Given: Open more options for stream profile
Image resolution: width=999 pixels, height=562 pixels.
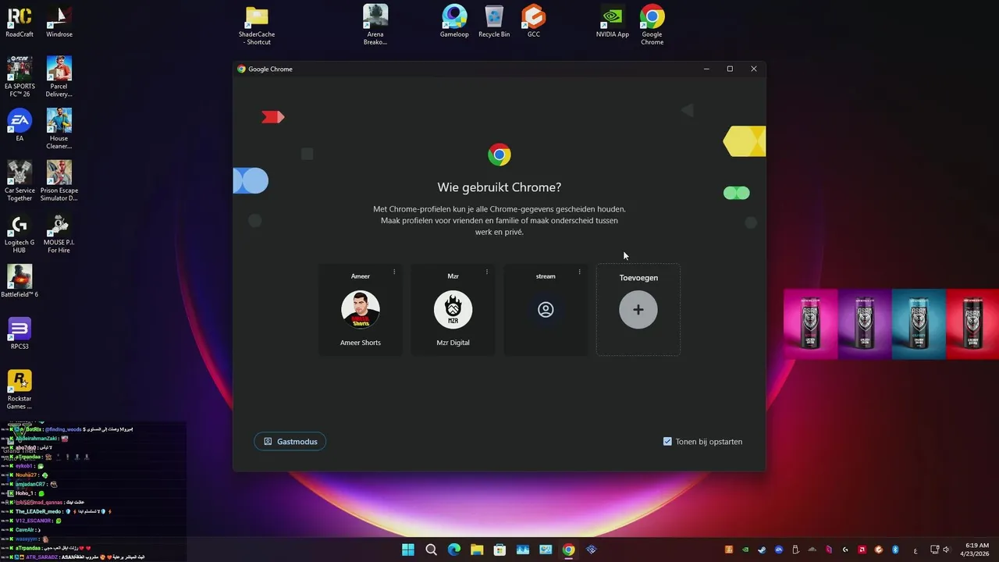Looking at the screenshot, I should [x=579, y=272].
